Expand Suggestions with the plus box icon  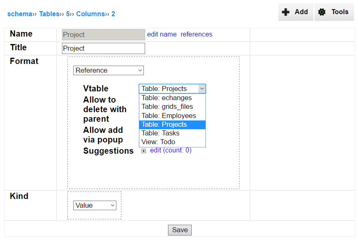tap(143, 151)
